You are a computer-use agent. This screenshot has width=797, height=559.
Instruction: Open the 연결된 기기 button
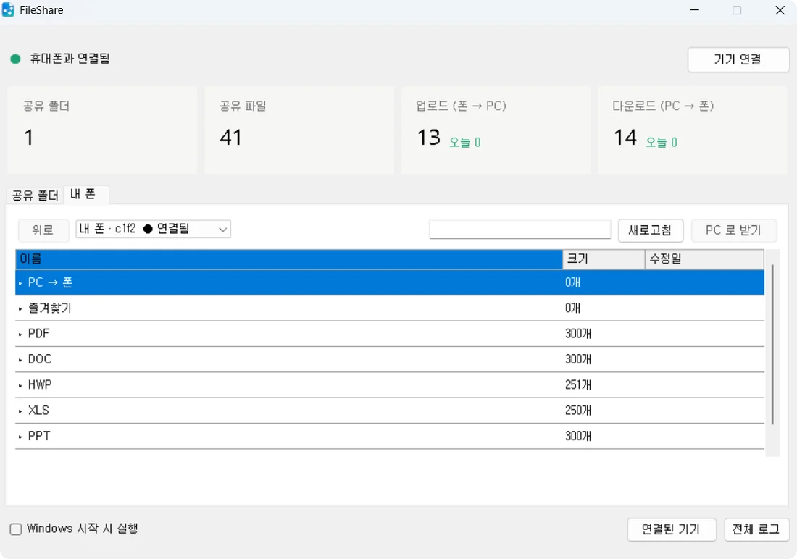[672, 529]
